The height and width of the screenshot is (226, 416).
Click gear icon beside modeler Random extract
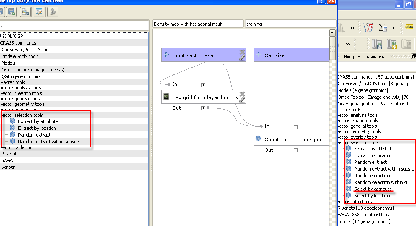(x=12, y=134)
